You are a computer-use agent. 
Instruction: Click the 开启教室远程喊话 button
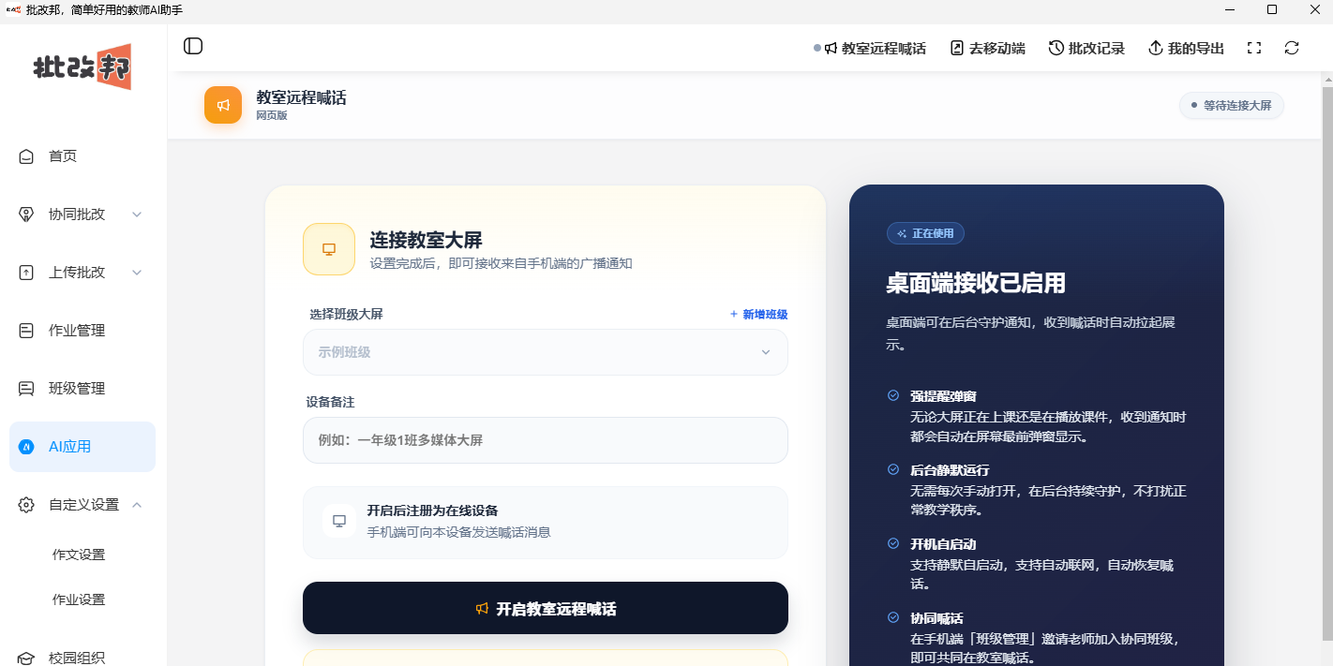tap(546, 608)
